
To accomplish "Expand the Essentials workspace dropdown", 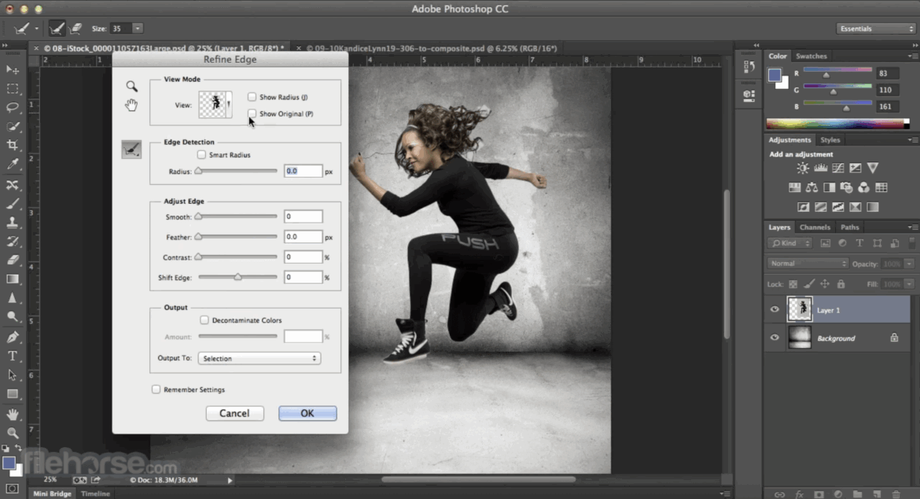I will click(x=875, y=28).
